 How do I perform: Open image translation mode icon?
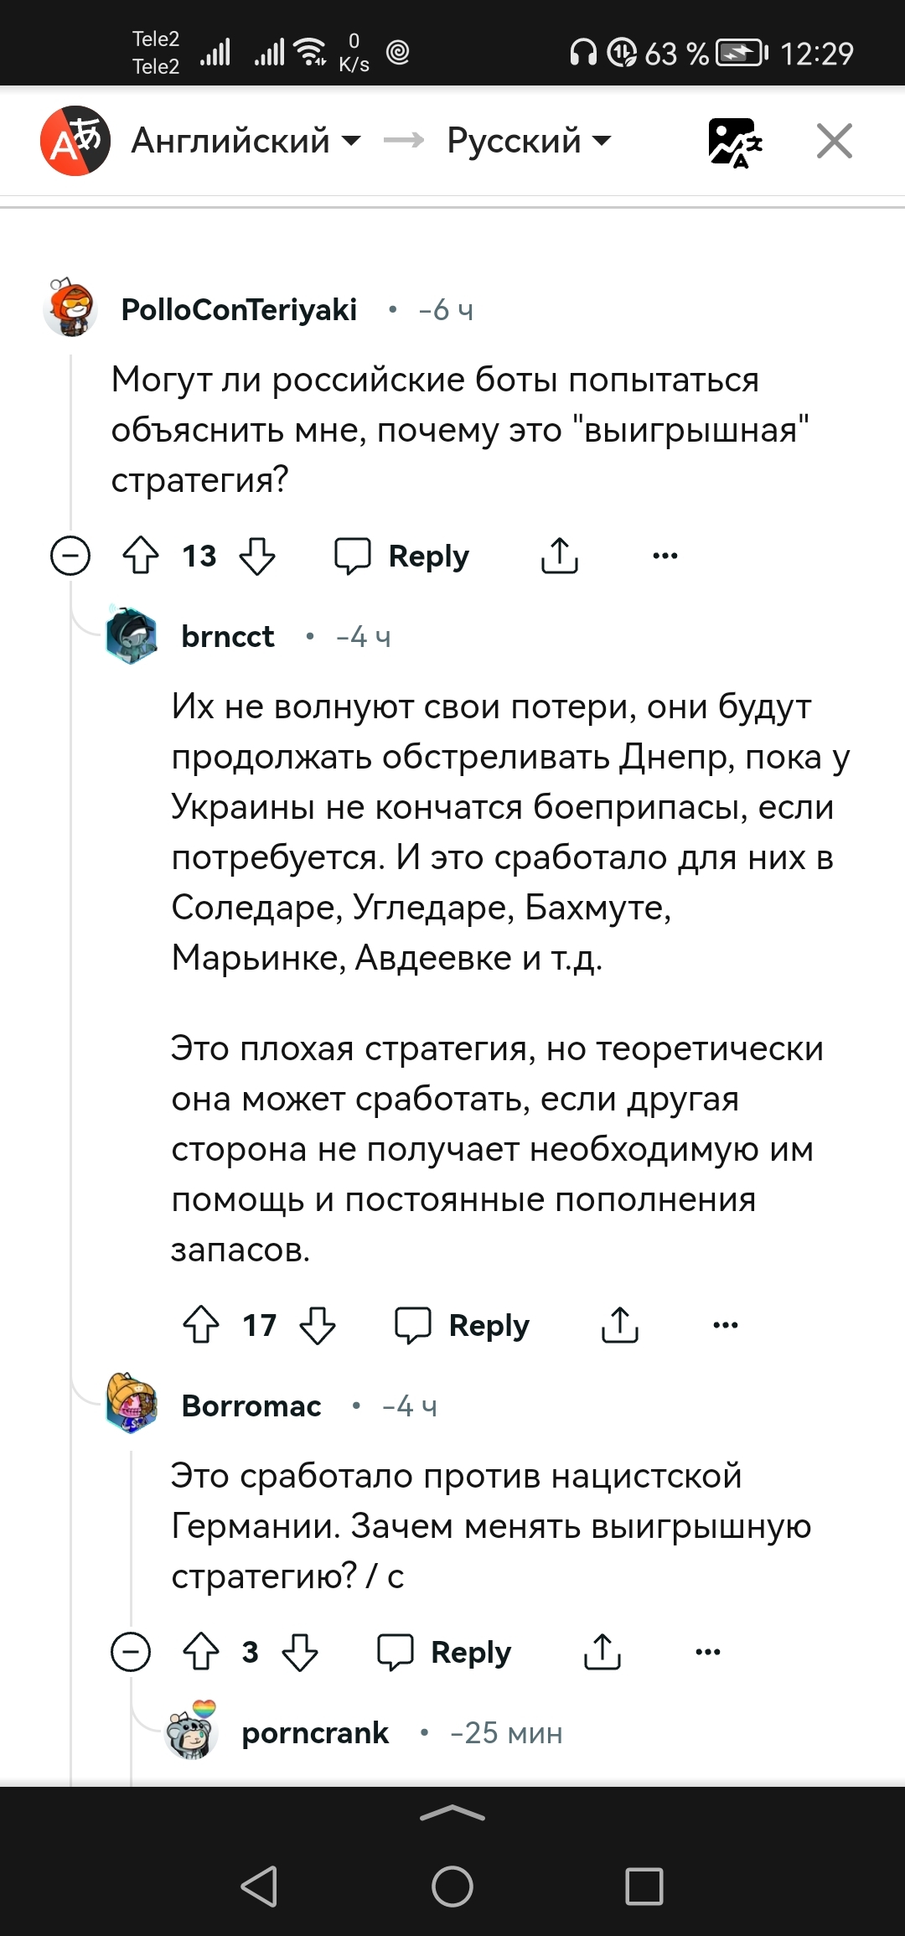point(734,142)
